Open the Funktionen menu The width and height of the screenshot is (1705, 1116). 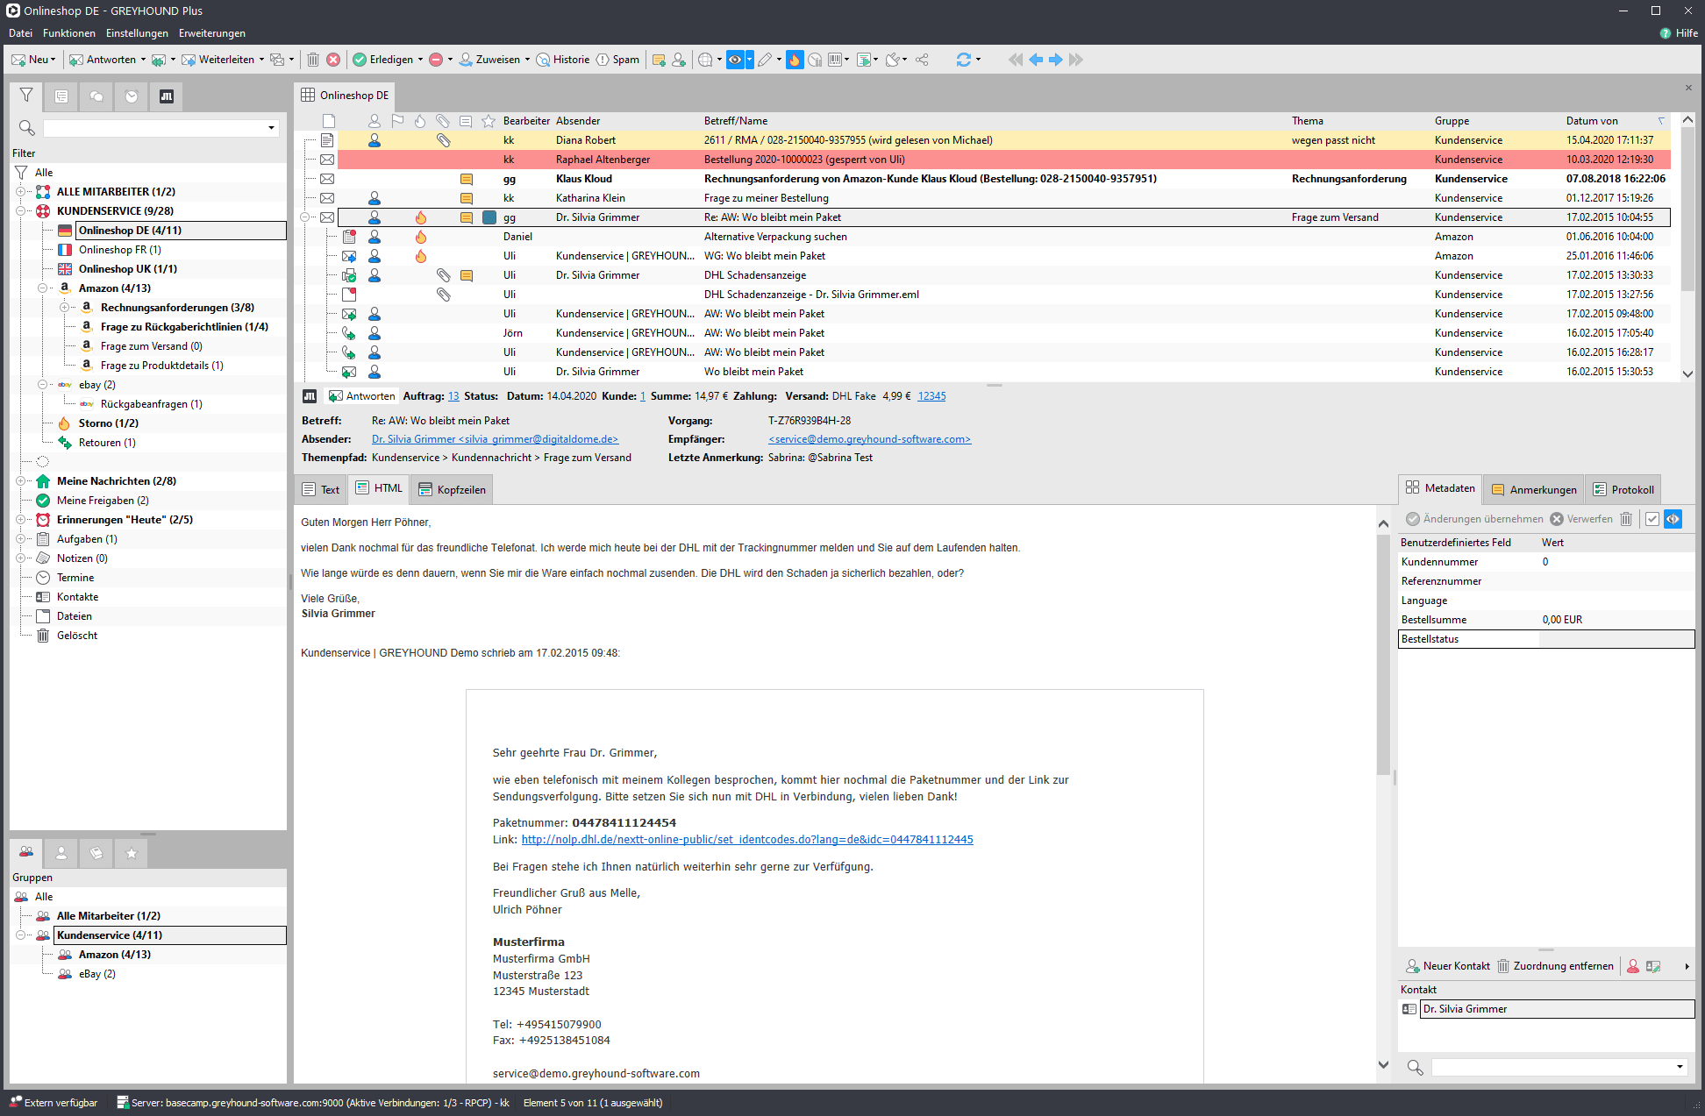[x=69, y=33]
